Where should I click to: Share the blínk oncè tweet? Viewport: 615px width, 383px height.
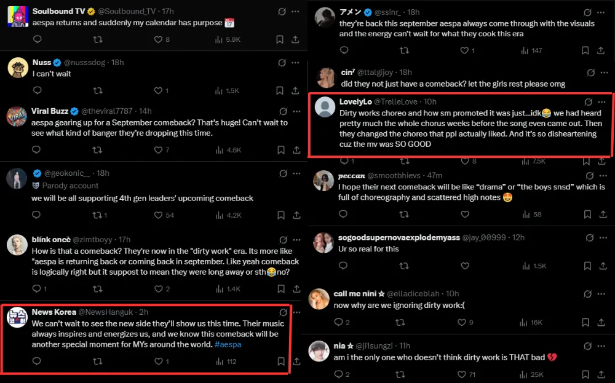click(x=295, y=288)
